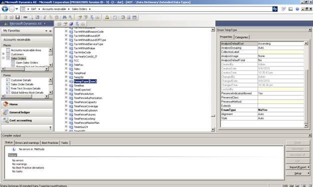Click the blue back navigation arrow
The image size is (313, 187).
pyautogui.click(x=5, y=9)
